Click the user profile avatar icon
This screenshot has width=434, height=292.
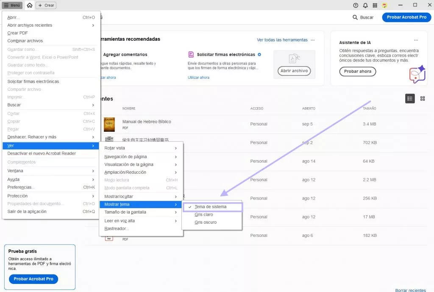coord(384,5)
